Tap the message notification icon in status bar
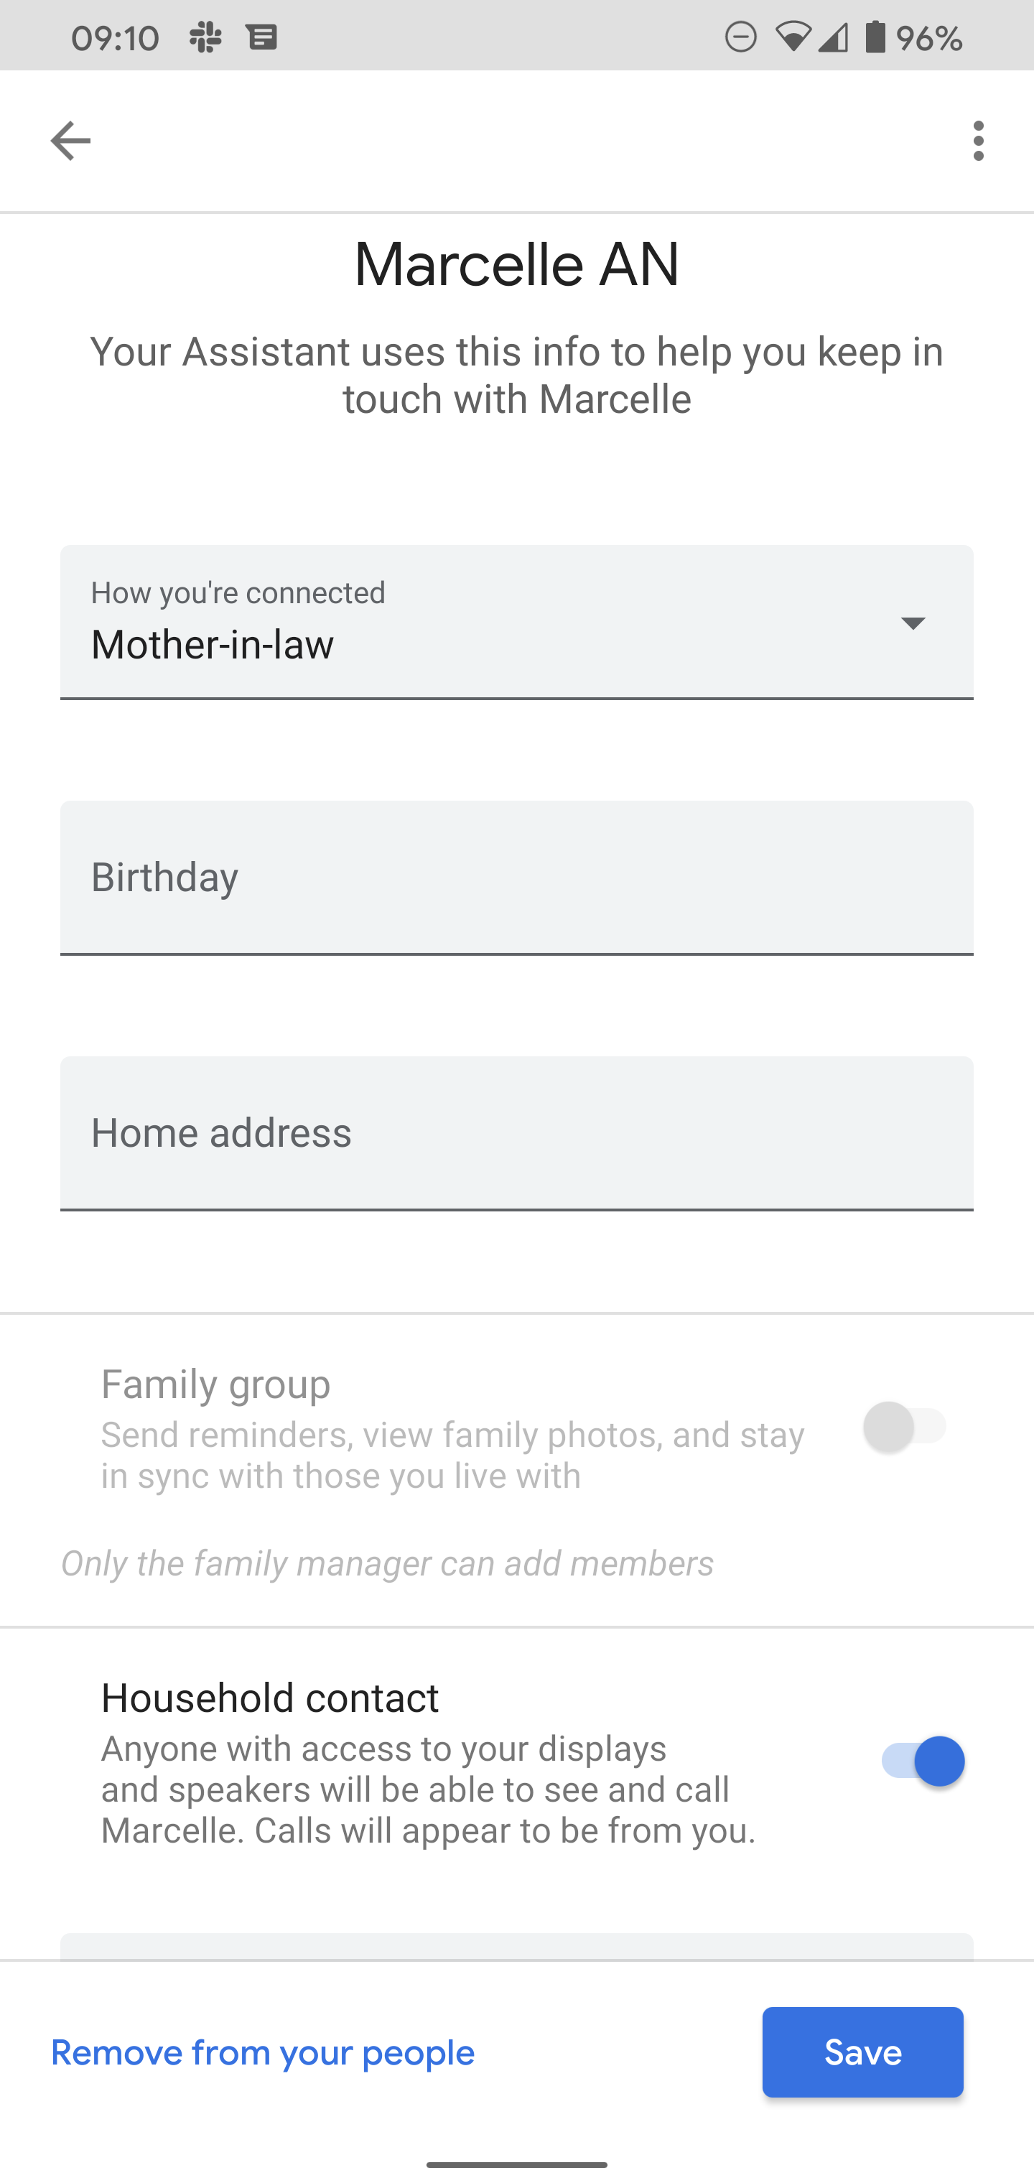This screenshot has height=2183, width=1034. point(262,37)
